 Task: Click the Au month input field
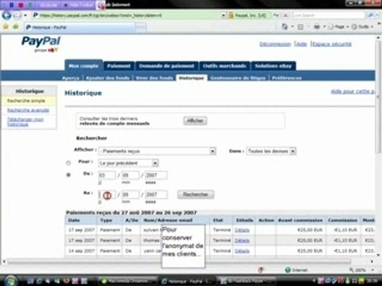(131, 195)
